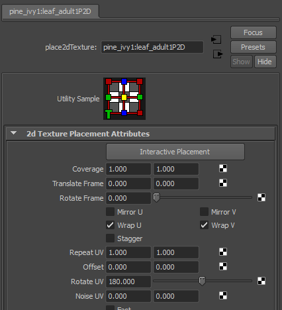The width and height of the screenshot is (282, 310).
Task: Select the Rotate UV value field
Action: [128, 282]
